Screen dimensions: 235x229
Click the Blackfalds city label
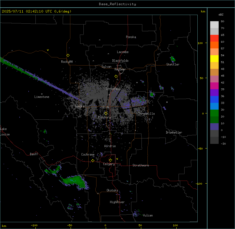[x=120, y=61]
